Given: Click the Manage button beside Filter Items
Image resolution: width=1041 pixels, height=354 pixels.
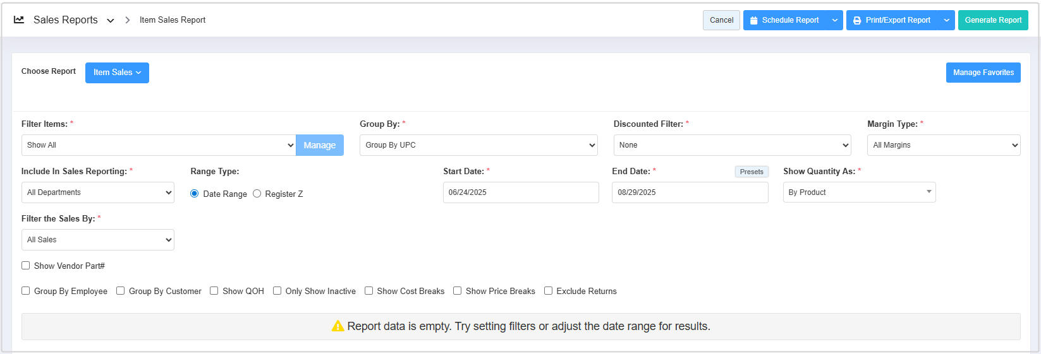Looking at the screenshot, I should click(x=320, y=145).
